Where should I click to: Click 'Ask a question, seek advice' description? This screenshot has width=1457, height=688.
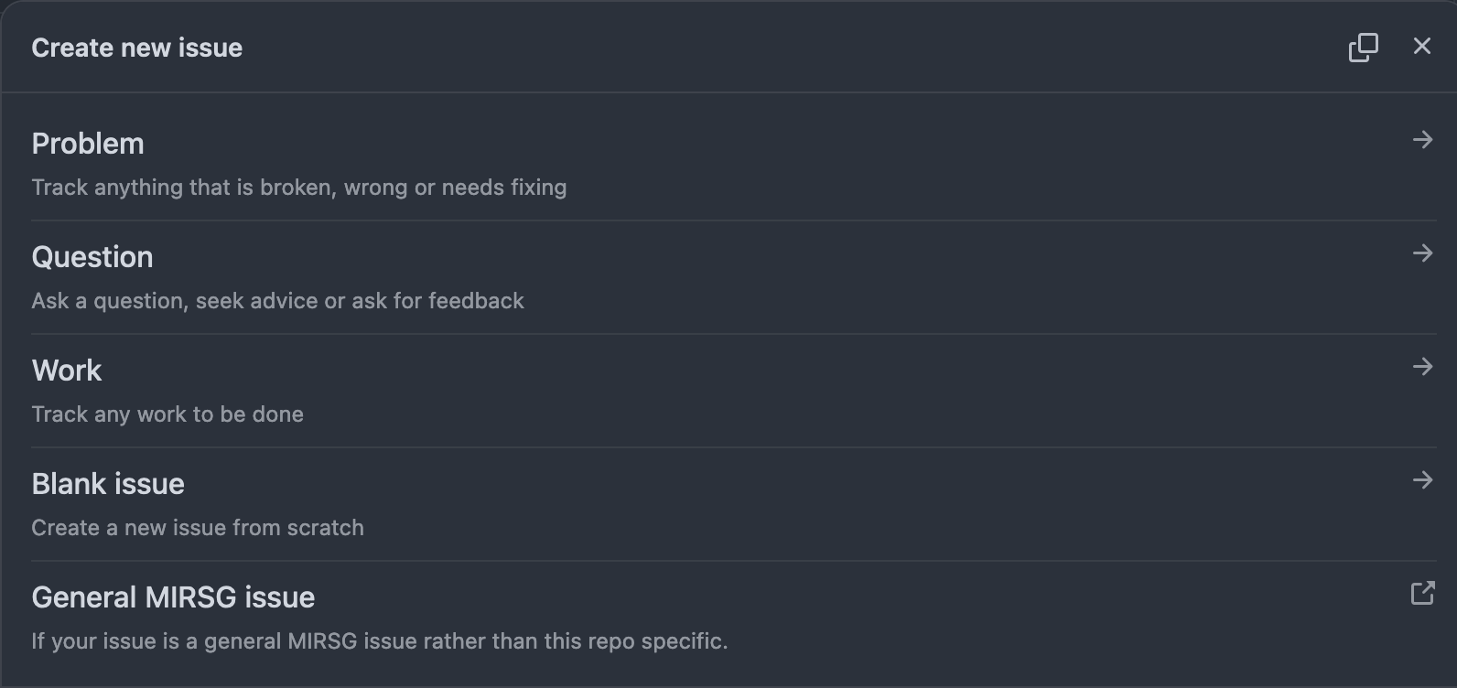point(277,301)
